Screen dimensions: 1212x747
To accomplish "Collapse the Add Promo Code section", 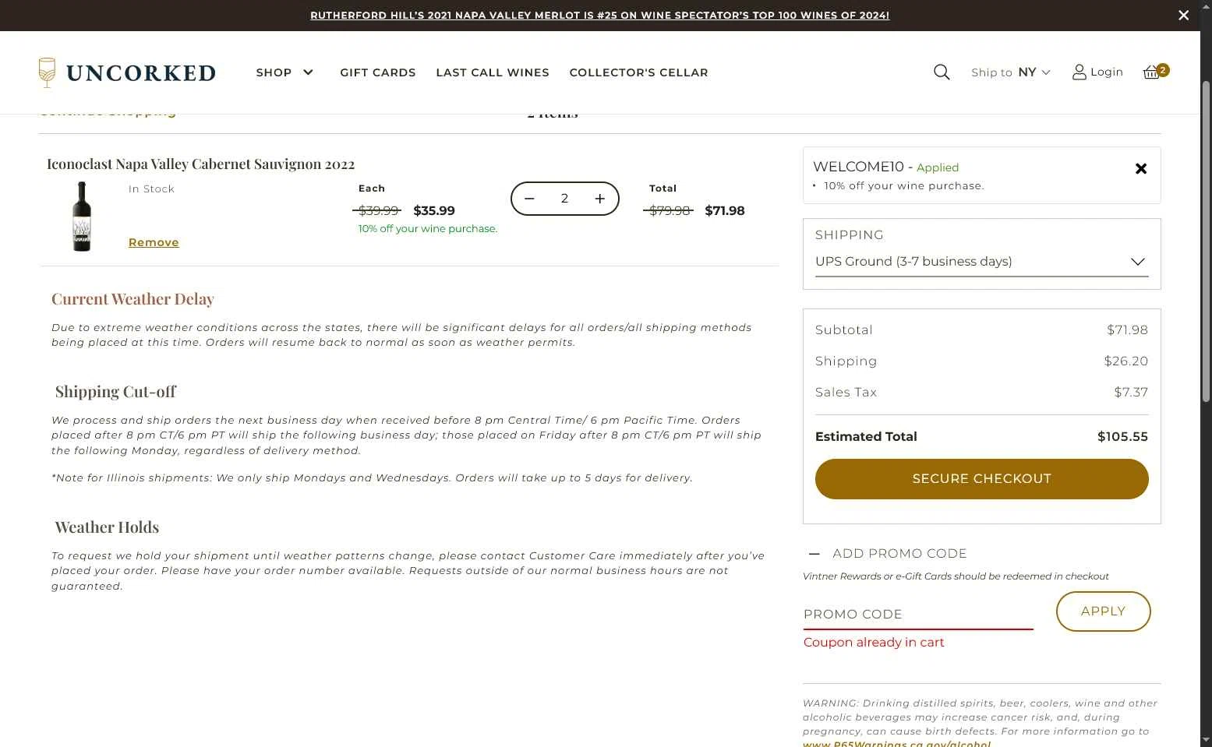I will (889, 554).
